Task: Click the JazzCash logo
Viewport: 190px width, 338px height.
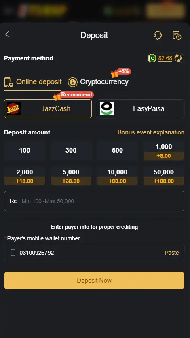Action: 14,108
